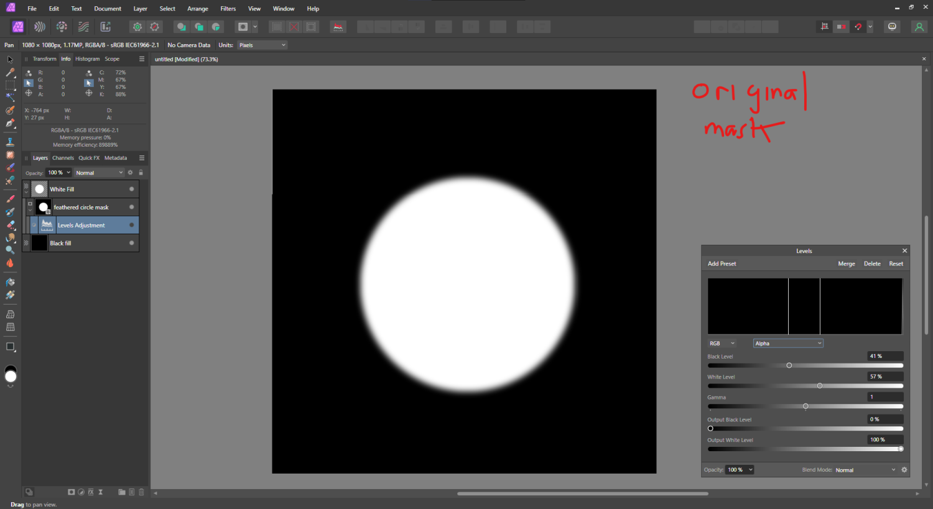Open the Units dropdown showing Pixels
Viewport: 933px width, 509px height.
261,45
